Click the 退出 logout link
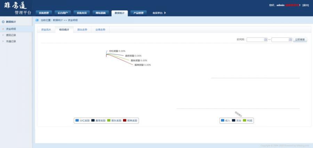Viewport: 313px width, 148px height. pyautogui.click(x=306, y=5)
